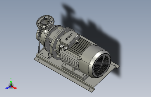
Task: Click the green Y axis of the orientation triad
Action: point(11,82)
